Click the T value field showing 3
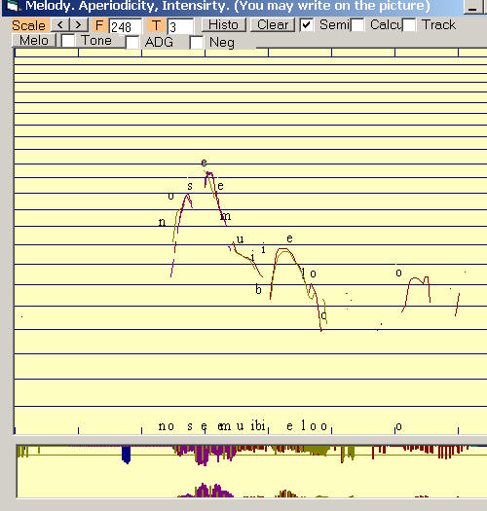 [x=180, y=26]
